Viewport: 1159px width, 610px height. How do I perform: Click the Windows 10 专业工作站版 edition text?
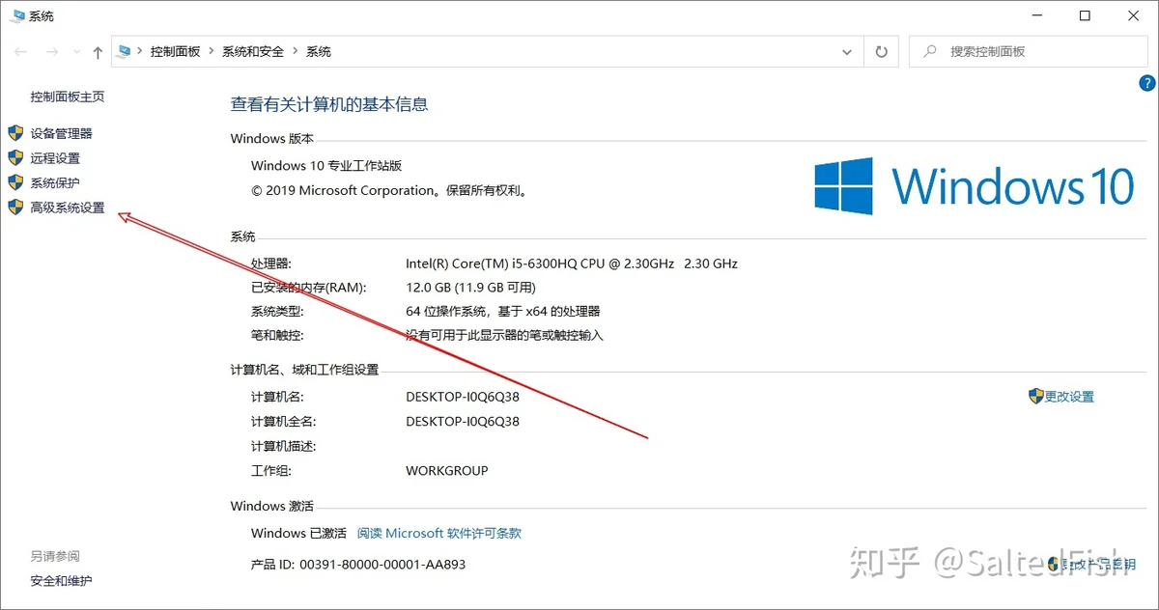coord(326,166)
